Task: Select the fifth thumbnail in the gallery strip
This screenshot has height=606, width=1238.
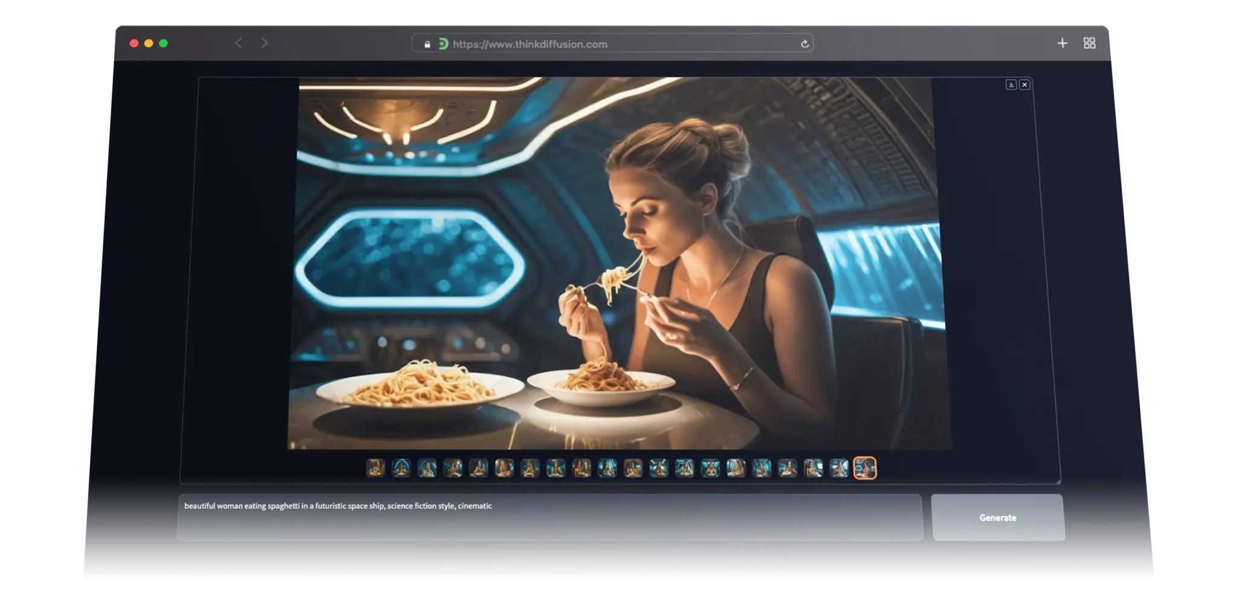Action: [478, 468]
